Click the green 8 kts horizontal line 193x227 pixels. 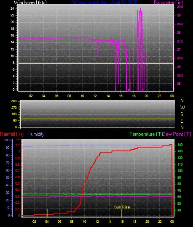pyautogui.click(x=96, y=63)
